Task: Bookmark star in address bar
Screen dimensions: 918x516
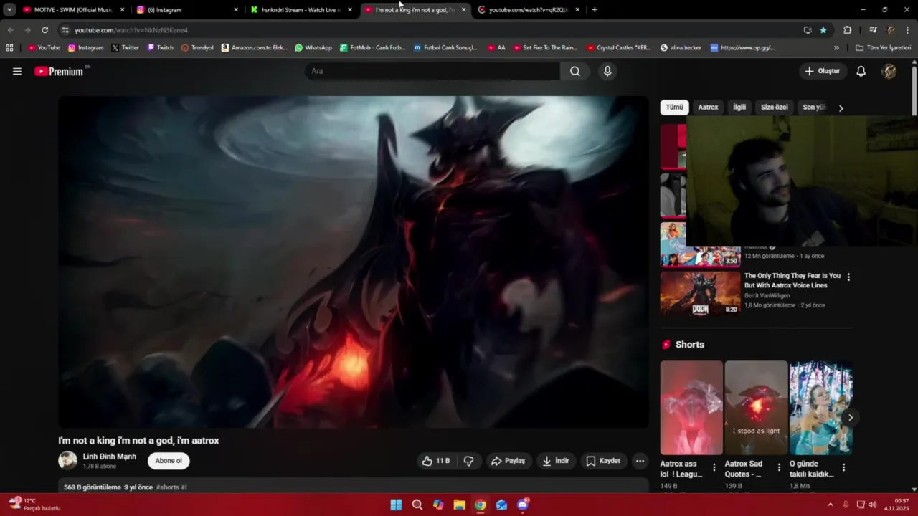Action: click(x=823, y=30)
